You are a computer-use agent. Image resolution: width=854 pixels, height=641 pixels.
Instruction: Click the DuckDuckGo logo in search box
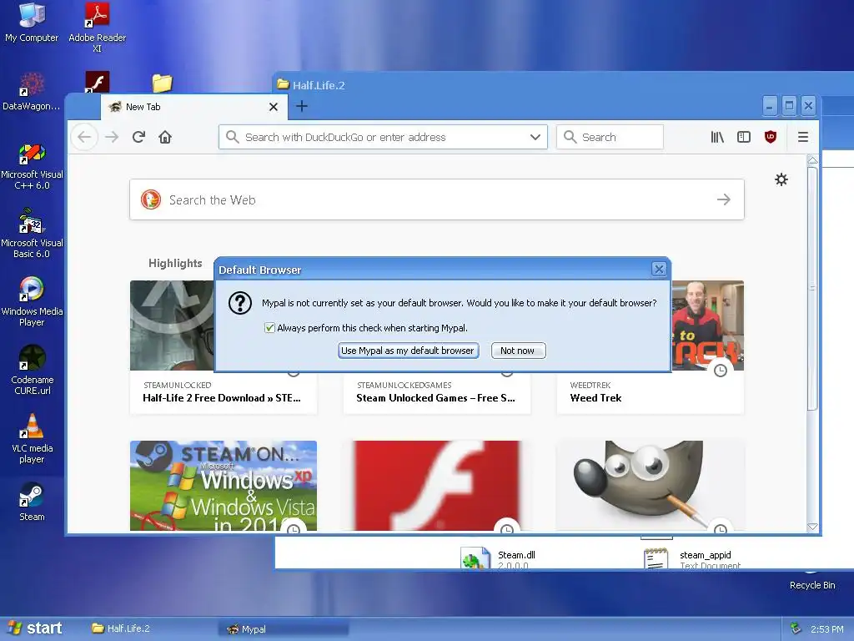click(x=151, y=199)
